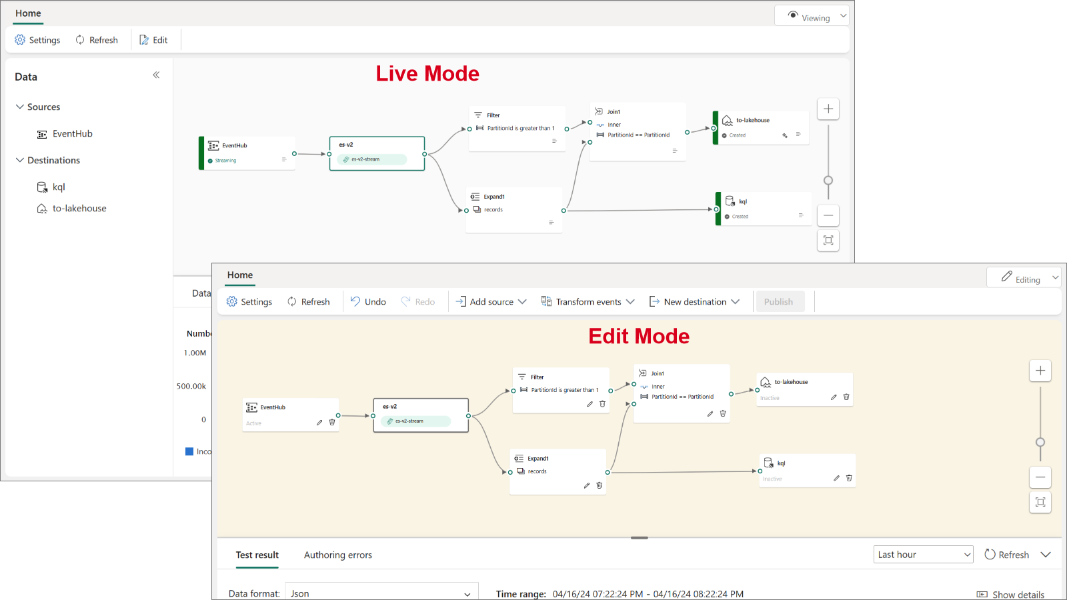Click the Publish button
This screenshot has height=600, width=1067.
coord(779,302)
